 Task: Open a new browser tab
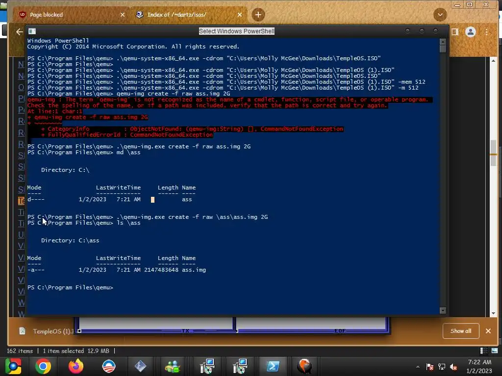pos(258,15)
